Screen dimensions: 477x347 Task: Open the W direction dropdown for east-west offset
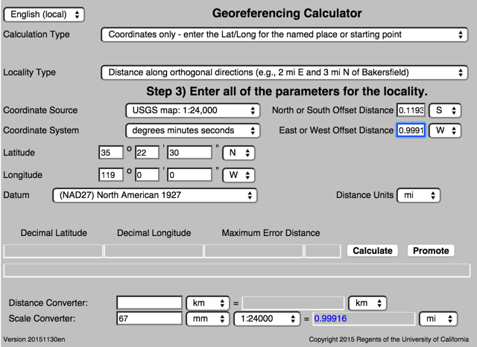[445, 130]
